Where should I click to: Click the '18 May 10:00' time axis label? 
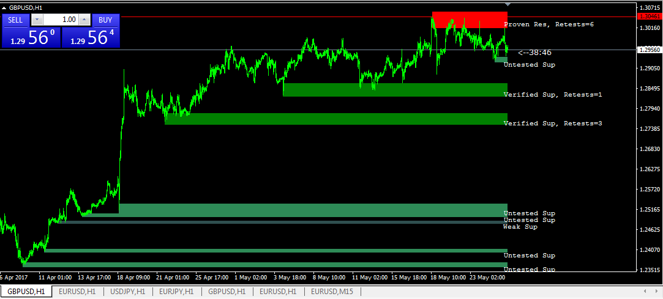click(x=448, y=278)
